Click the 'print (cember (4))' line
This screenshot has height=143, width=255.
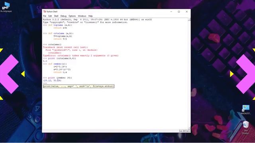coord(60,78)
